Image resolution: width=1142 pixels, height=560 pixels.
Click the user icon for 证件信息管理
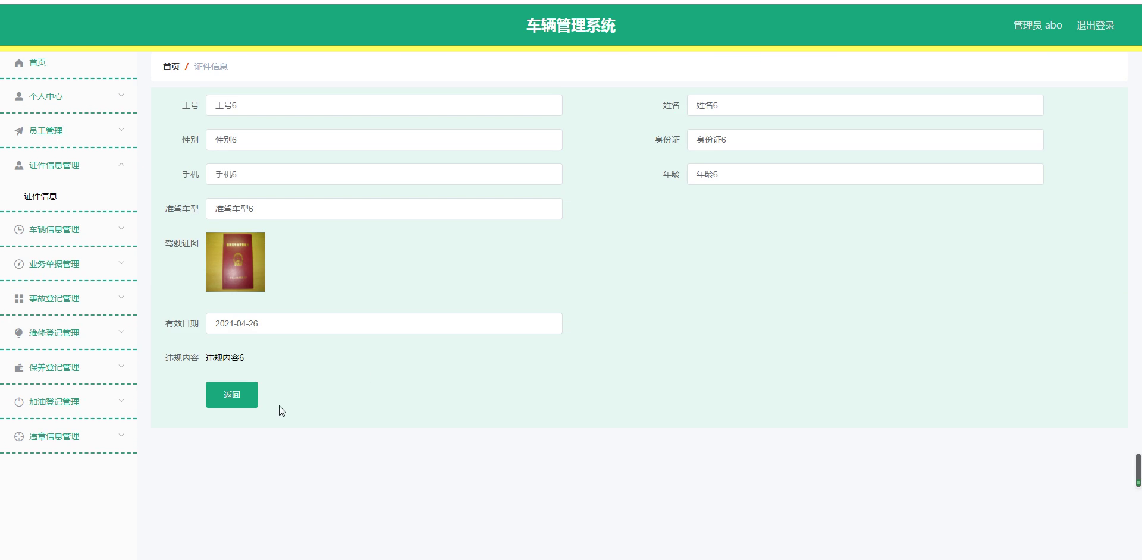(x=19, y=165)
